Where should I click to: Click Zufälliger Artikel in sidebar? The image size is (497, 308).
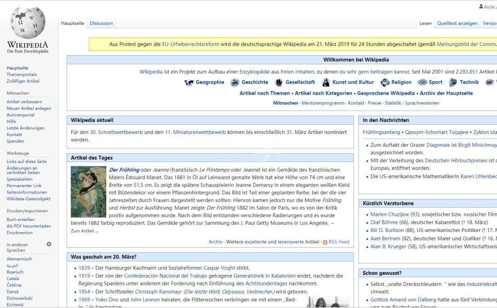[x=23, y=81]
